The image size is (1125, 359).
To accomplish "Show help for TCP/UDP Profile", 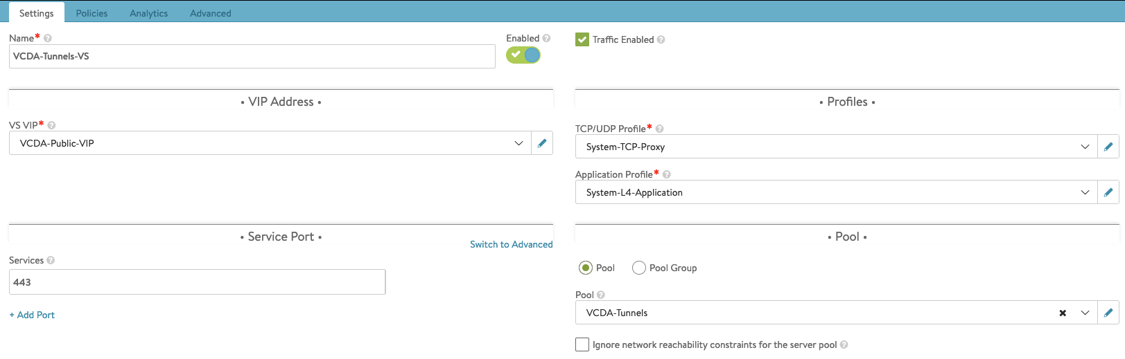I will (x=660, y=129).
